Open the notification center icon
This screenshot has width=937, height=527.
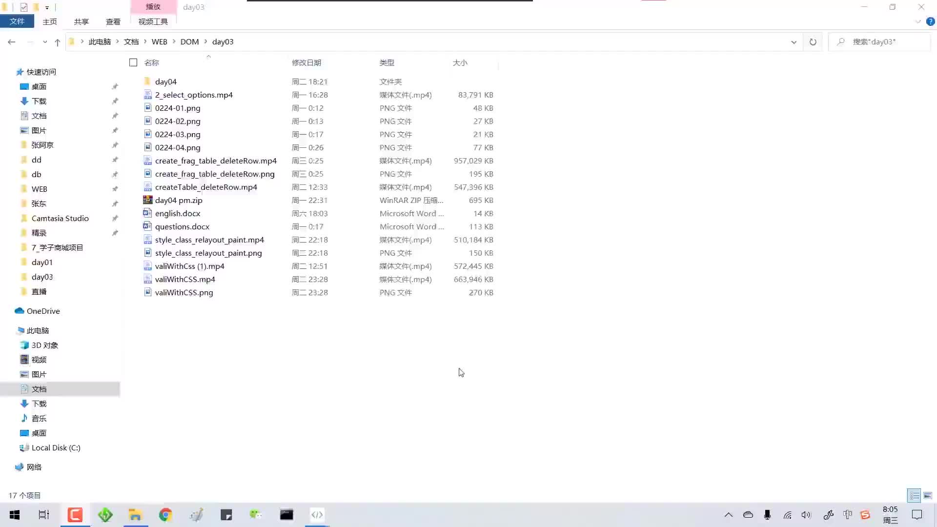point(917,515)
